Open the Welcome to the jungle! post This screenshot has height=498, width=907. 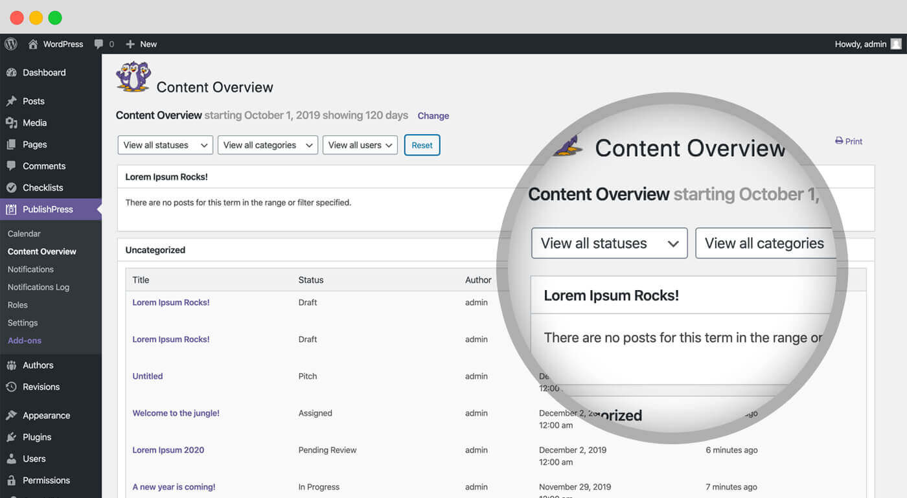[x=176, y=413]
